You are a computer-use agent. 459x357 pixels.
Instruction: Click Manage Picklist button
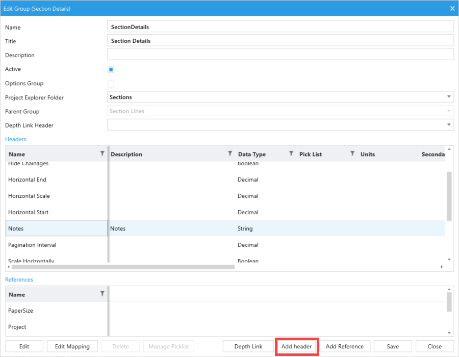click(x=169, y=346)
